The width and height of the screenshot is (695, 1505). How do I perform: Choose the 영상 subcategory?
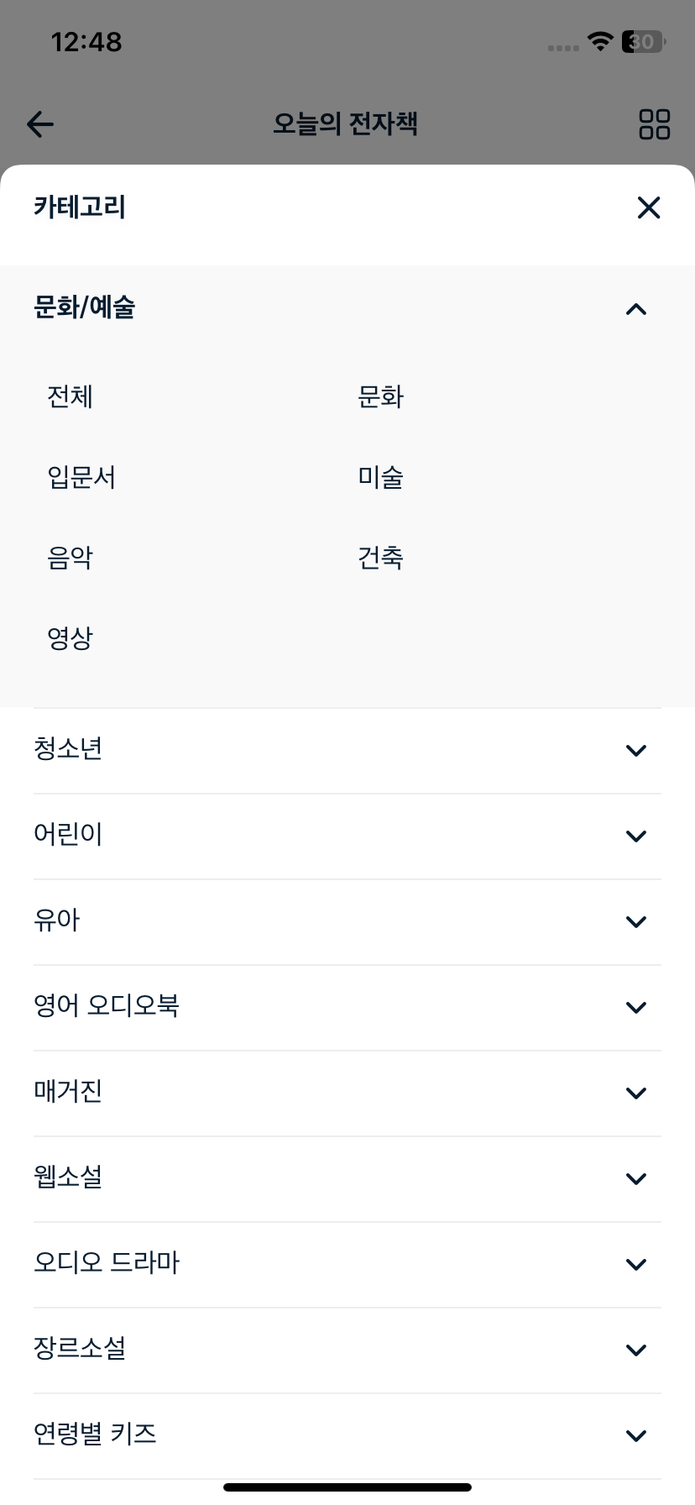70,638
